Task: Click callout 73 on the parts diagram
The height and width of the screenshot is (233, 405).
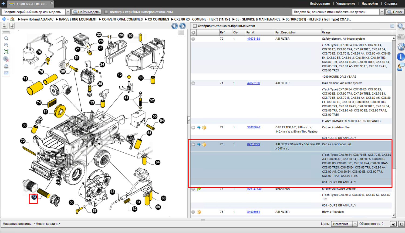Action: point(34,197)
